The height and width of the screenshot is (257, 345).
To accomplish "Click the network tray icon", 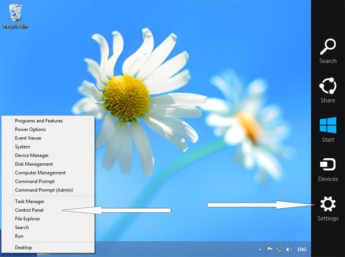I will tap(279, 250).
